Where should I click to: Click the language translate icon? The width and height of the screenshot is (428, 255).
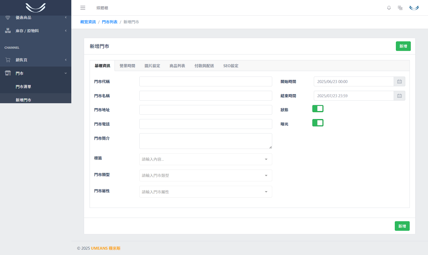point(400,8)
